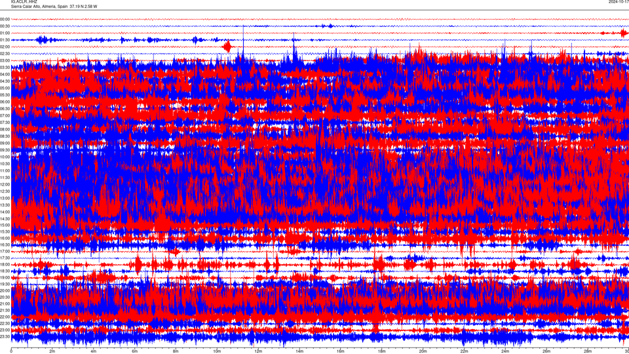Click the '2m' x-axis tick label

[x=52, y=351]
